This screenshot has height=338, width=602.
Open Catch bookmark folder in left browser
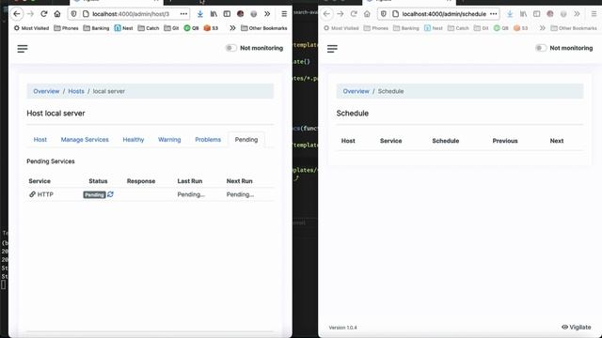coord(149,28)
